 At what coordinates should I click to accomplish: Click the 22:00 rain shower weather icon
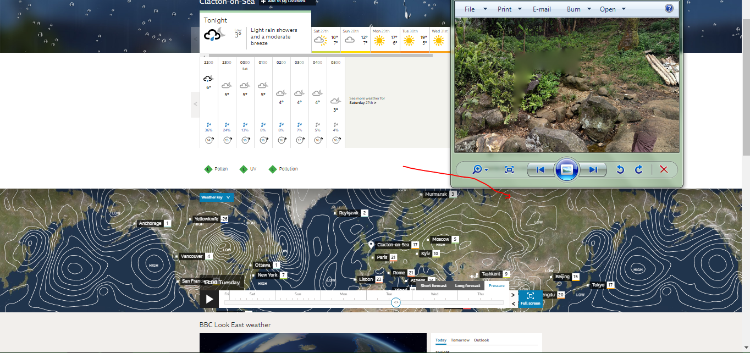(x=208, y=79)
